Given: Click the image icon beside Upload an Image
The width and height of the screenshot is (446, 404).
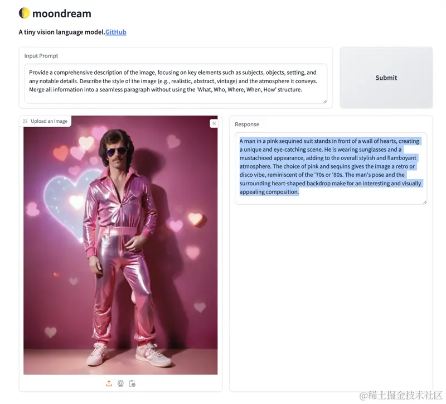Looking at the screenshot, I should pos(25,121).
